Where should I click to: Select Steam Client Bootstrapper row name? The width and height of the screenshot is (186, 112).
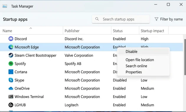point(35,55)
